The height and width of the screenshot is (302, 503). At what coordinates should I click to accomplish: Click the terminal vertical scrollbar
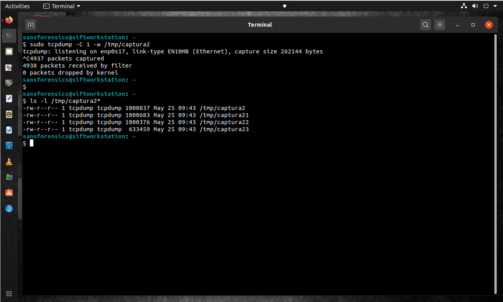coord(495,157)
